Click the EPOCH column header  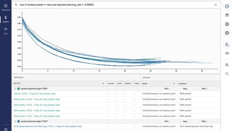pos(128,83)
